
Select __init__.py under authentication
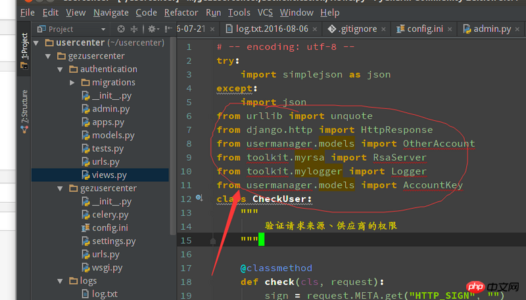[x=112, y=96]
